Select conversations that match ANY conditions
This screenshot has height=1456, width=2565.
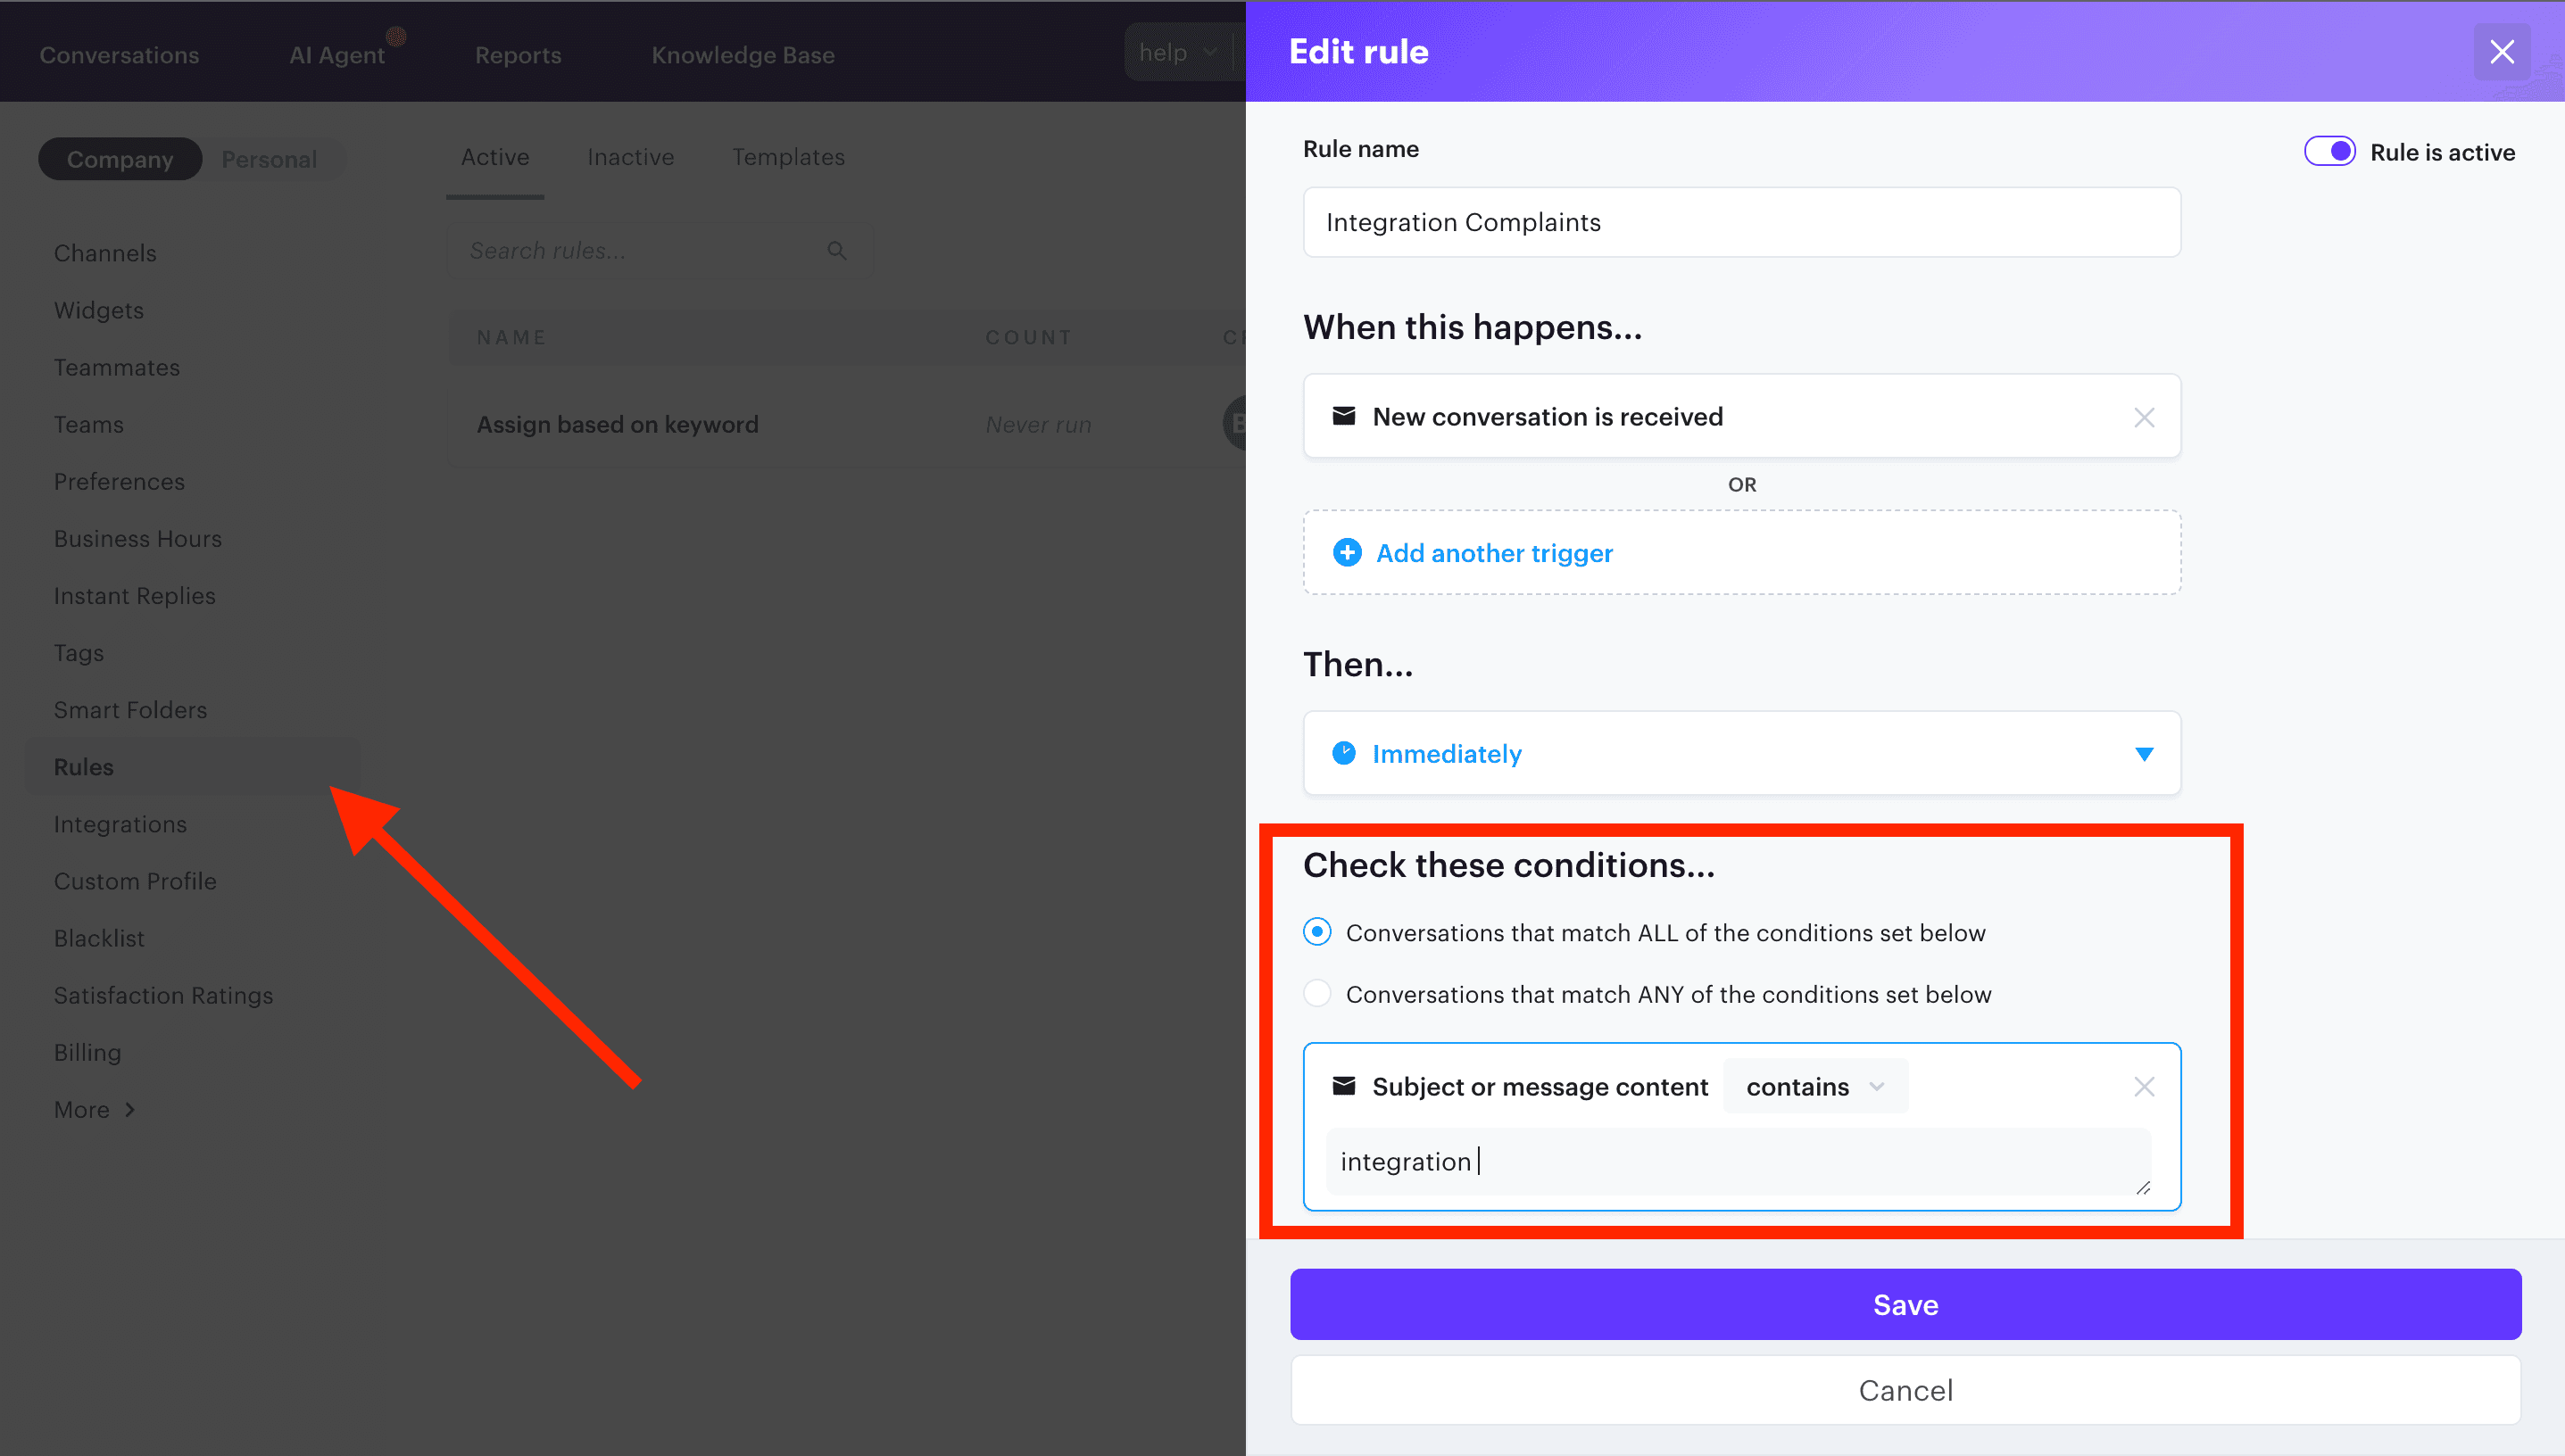1317,993
